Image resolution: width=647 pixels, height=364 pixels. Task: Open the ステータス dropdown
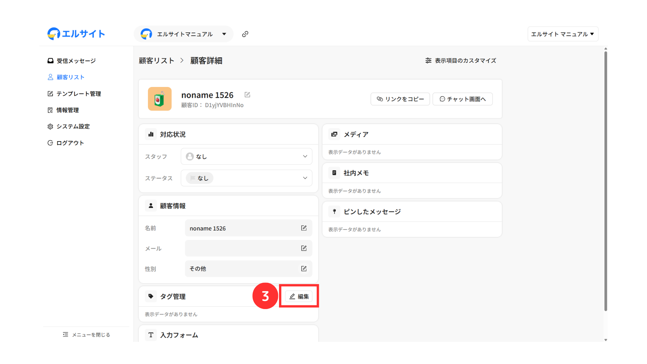[246, 178]
